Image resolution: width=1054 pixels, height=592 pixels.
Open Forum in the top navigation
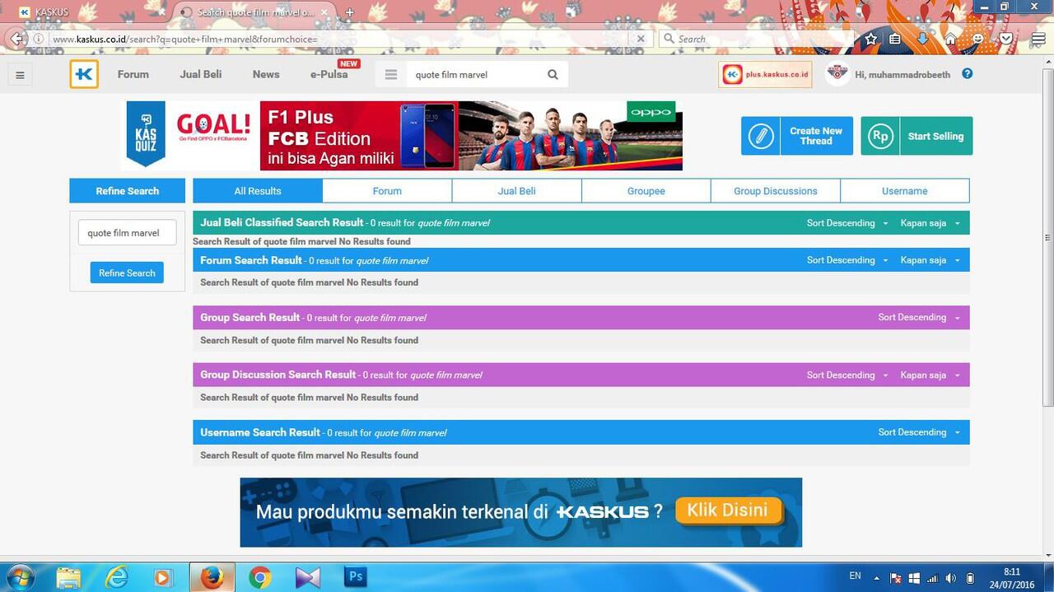[x=133, y=74]
